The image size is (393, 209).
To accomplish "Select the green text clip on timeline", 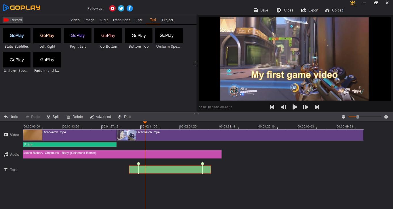I will (x=170, y=170).
